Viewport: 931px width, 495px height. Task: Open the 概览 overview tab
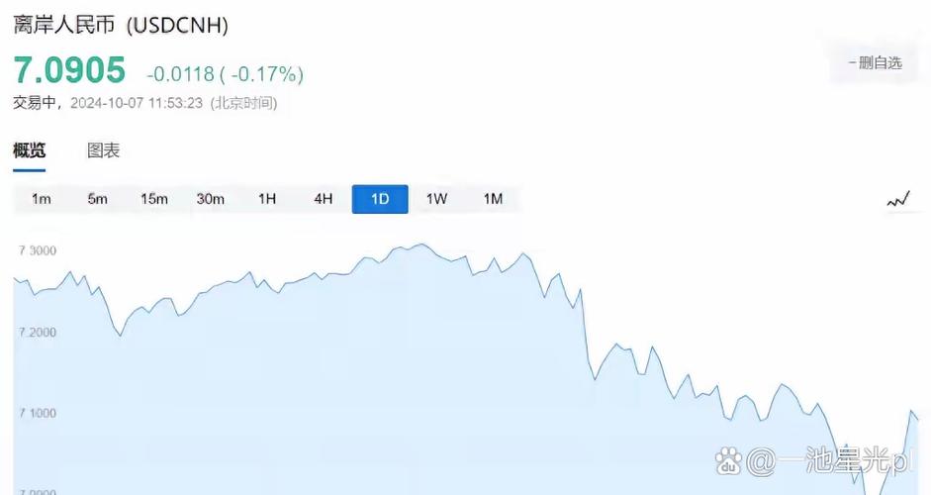(x=29, y=150)
